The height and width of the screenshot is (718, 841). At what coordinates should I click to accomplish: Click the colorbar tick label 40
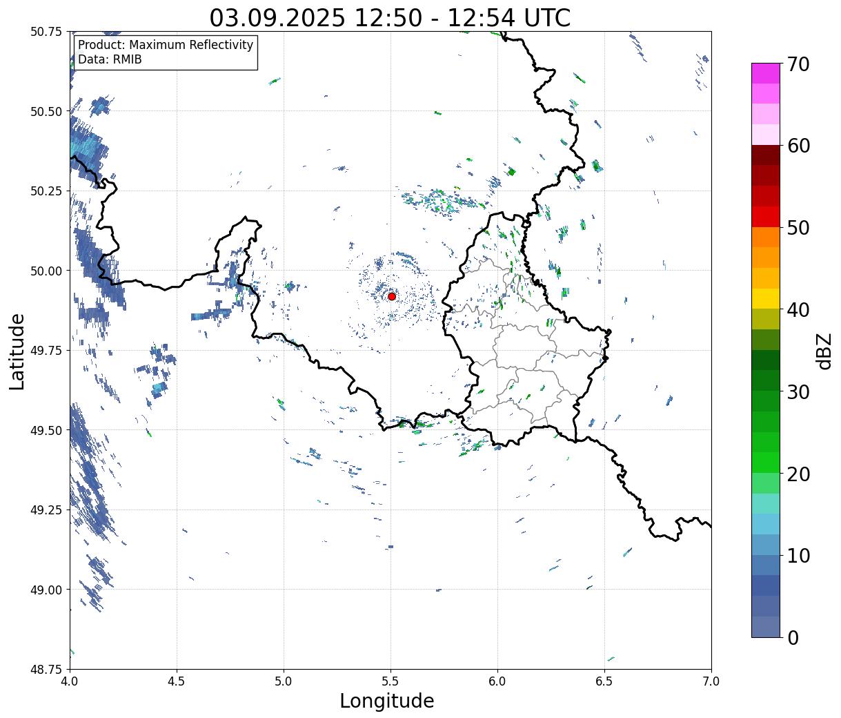coord(798,309)
